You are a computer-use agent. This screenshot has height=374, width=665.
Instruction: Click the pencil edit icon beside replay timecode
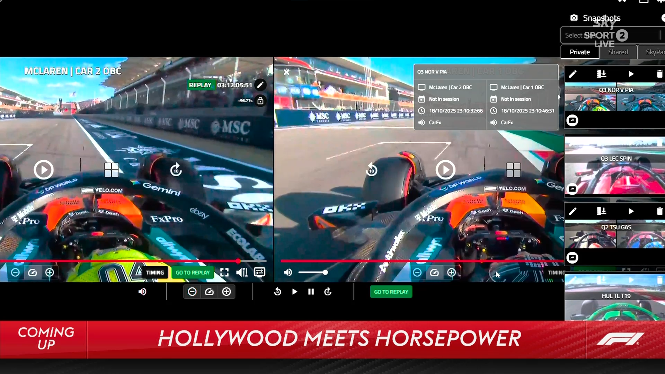coord(260,85)
